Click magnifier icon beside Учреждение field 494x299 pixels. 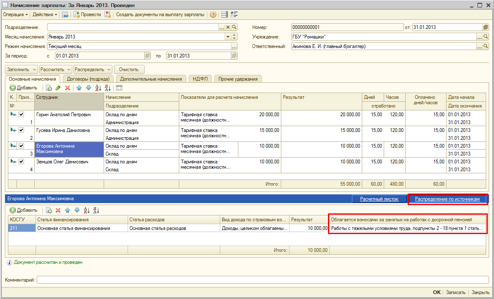tap(486, 37)
